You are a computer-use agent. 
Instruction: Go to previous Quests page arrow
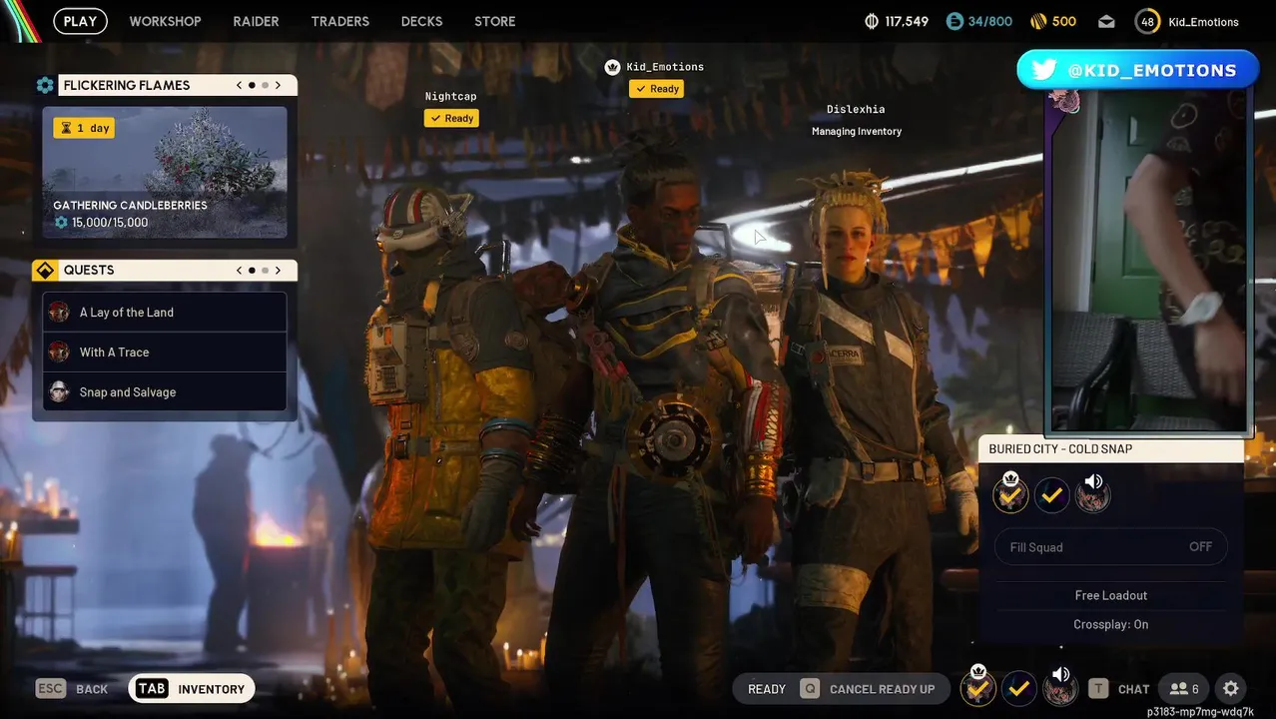pyautogui.click(x=239, y=271)
